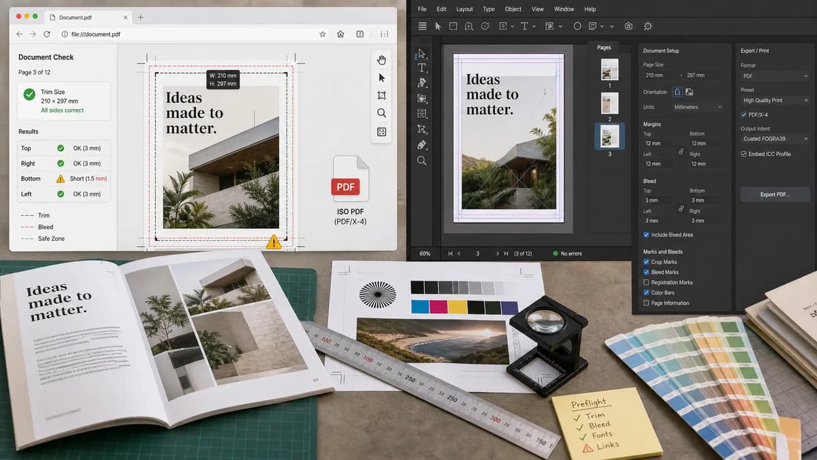Click the Bottom Short (1.5 mm) result row
The width and height of the screenshot is (817, 460).
pos(64,179)
